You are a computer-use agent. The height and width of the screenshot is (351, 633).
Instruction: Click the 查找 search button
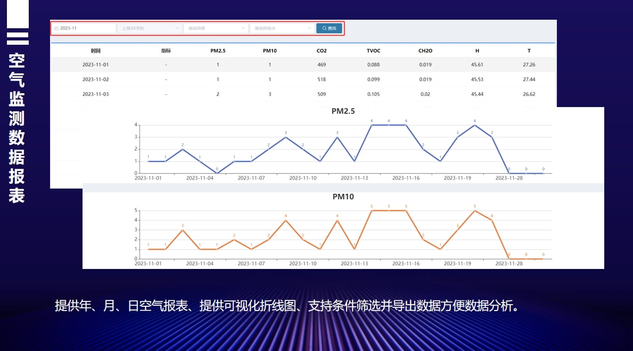[329, 28]
